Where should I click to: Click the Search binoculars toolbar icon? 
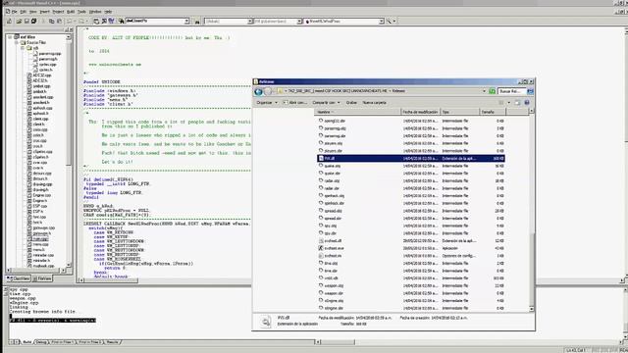[197, 22]
